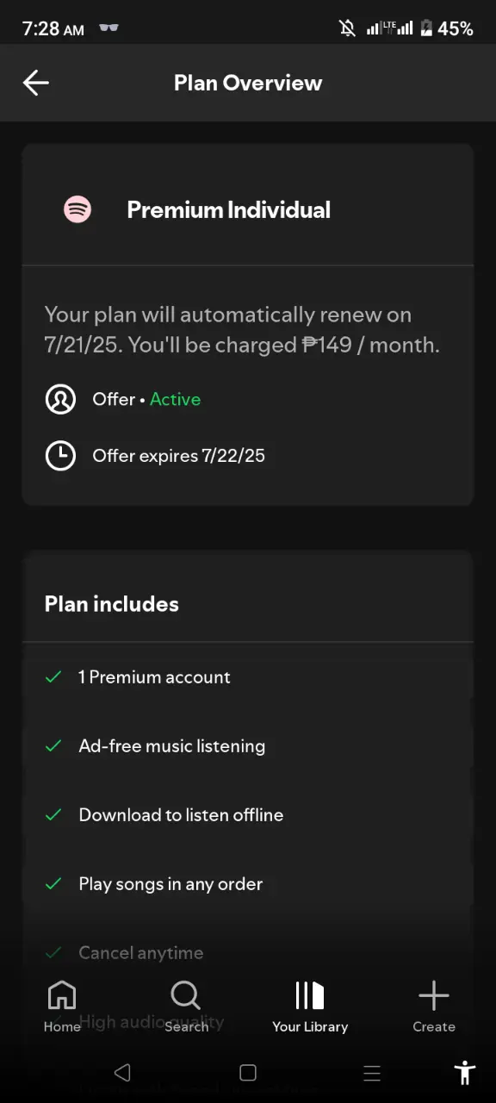The width and height of the screenshot is (496, 1103).
Task: Open the Search magnifier icon
Action: pos(185,996)
